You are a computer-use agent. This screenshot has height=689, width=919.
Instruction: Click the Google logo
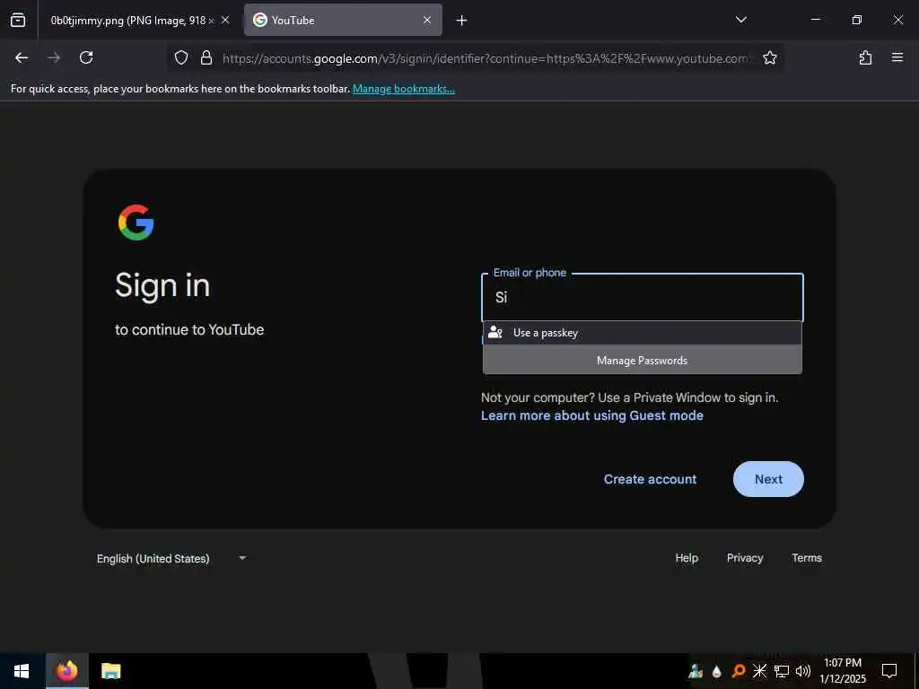pyautogui.click(x=136, y=222)
